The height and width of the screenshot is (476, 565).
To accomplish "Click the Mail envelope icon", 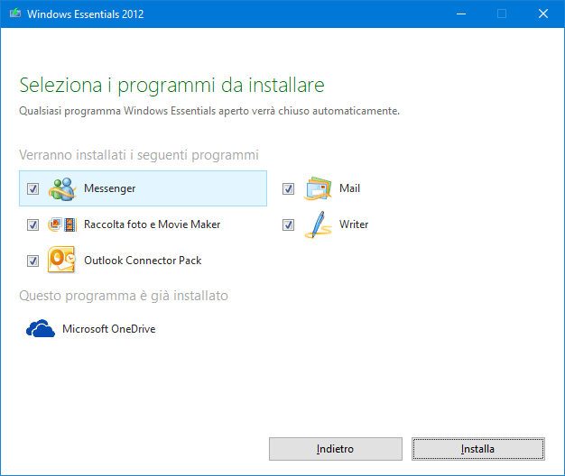I will [318, 188].
